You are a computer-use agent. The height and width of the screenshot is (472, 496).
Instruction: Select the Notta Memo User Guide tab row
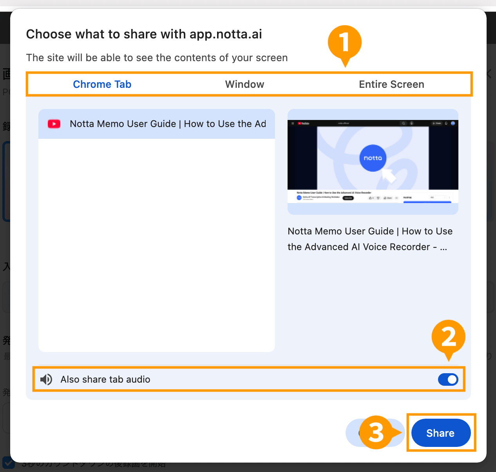coord(157,124)
